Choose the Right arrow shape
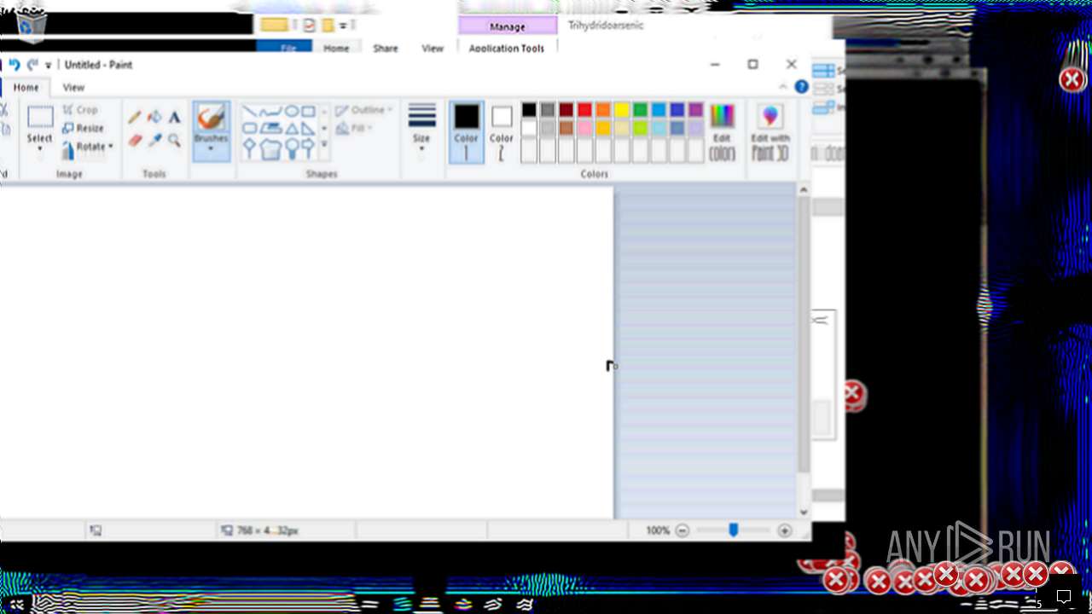Viewport: 1092px width, 614px height. pos(308,148)
